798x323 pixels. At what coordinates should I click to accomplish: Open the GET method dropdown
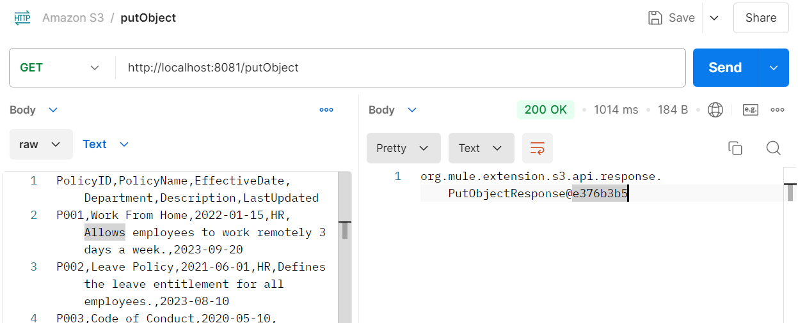[x=61, y=68]
